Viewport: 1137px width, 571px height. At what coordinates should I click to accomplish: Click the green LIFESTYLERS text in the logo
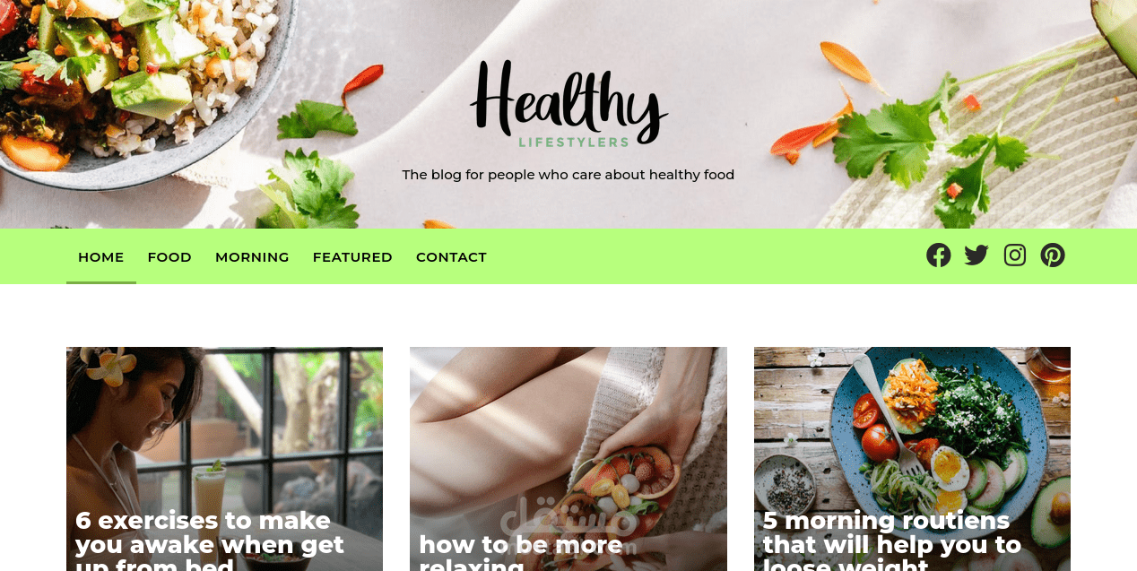pyautogui.click(x=574, y=142)
